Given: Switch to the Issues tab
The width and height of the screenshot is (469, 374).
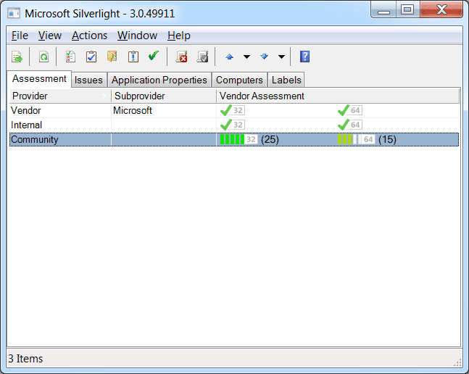Looking at the screenshot, I should (x=88, y=80).
